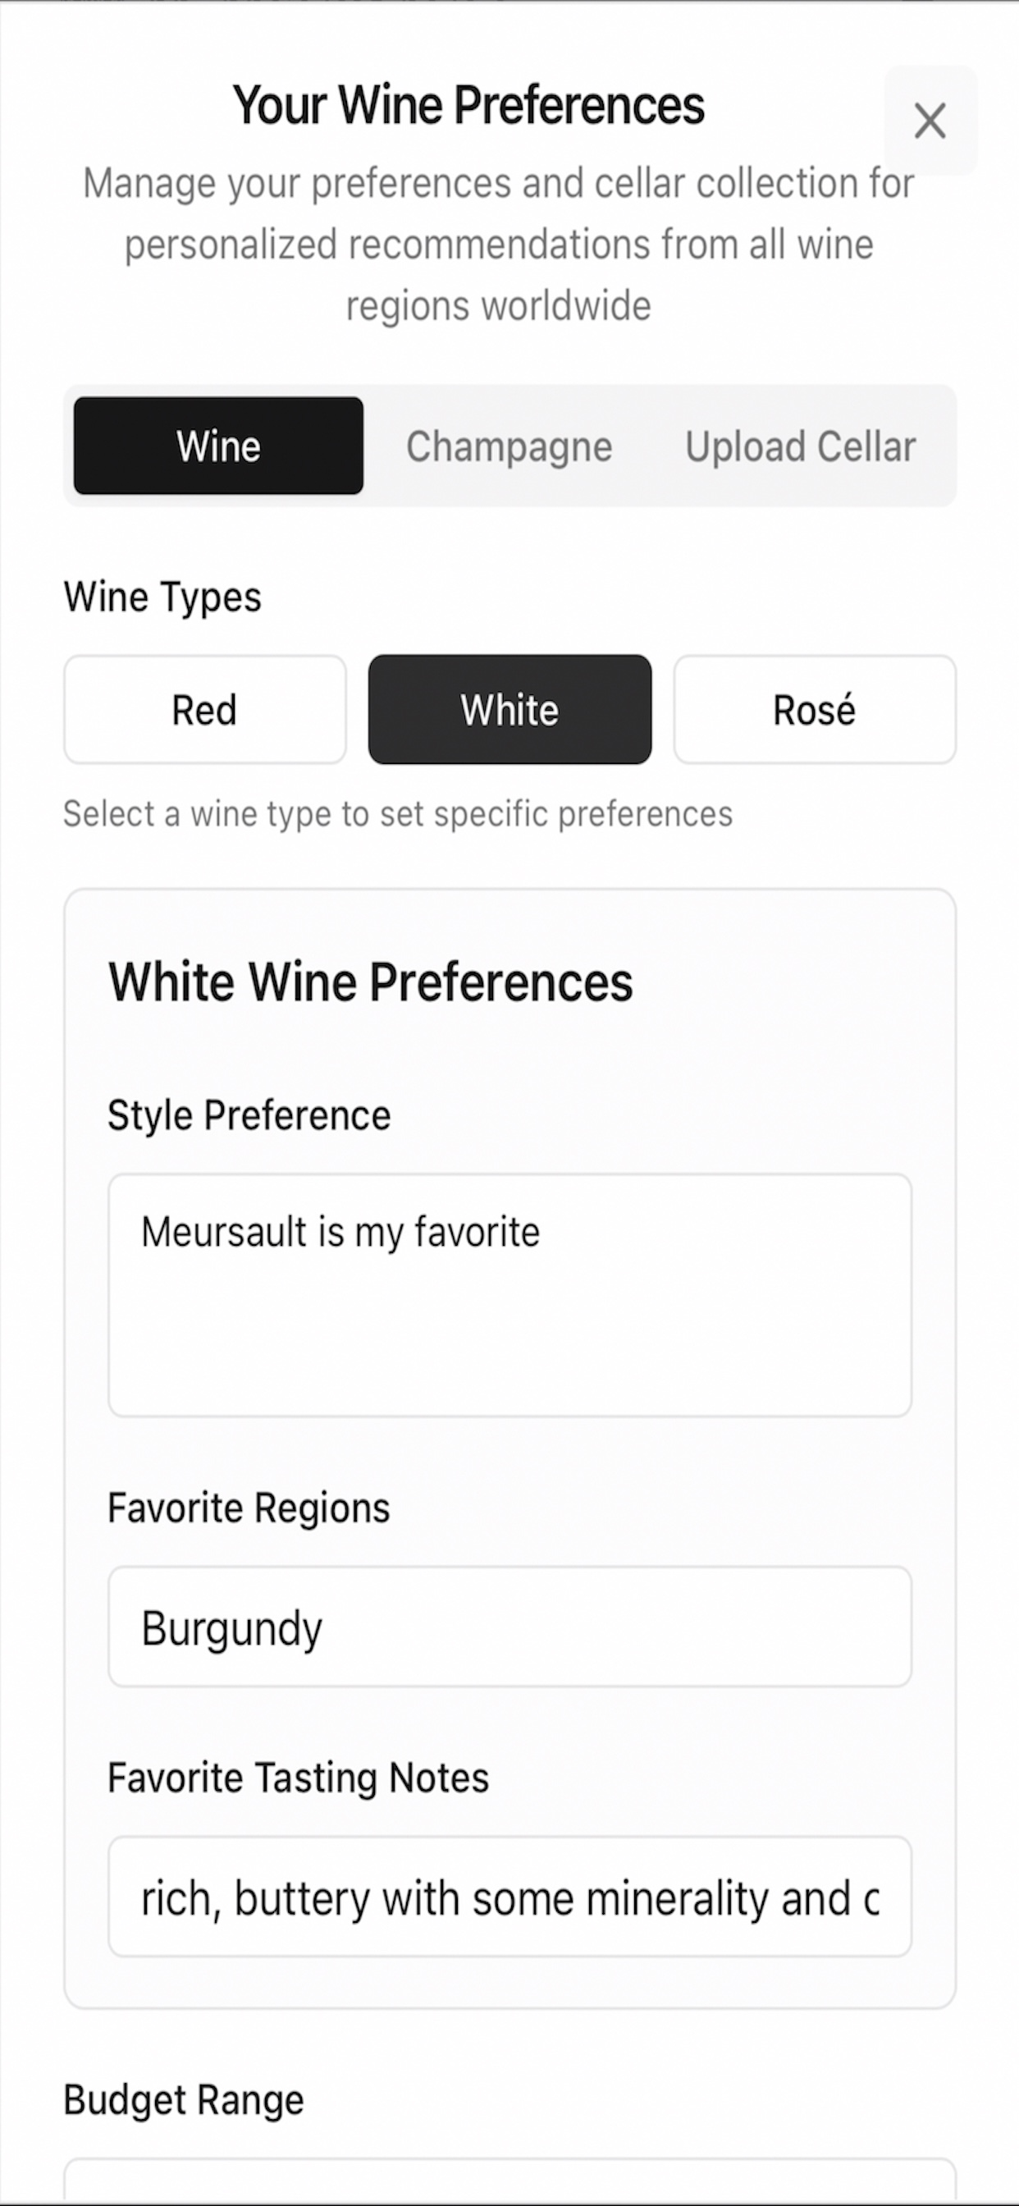The image size is (1019, 2206).
Task: Click the field below Budget Range
Action: (x=509, y=2183)
